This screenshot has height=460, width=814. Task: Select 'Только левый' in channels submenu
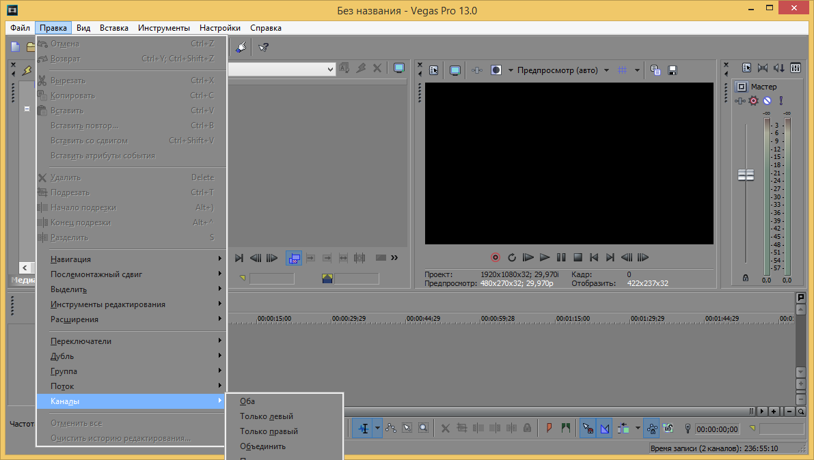coord(267,416)
